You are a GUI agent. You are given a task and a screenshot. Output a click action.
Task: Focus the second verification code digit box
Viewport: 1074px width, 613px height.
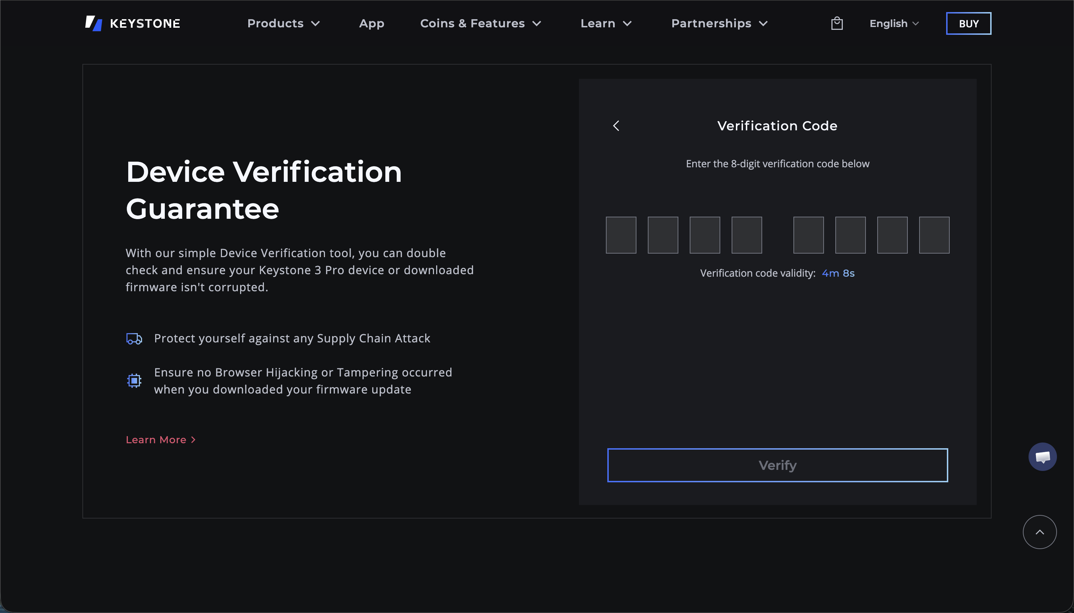tap(663, 235)
